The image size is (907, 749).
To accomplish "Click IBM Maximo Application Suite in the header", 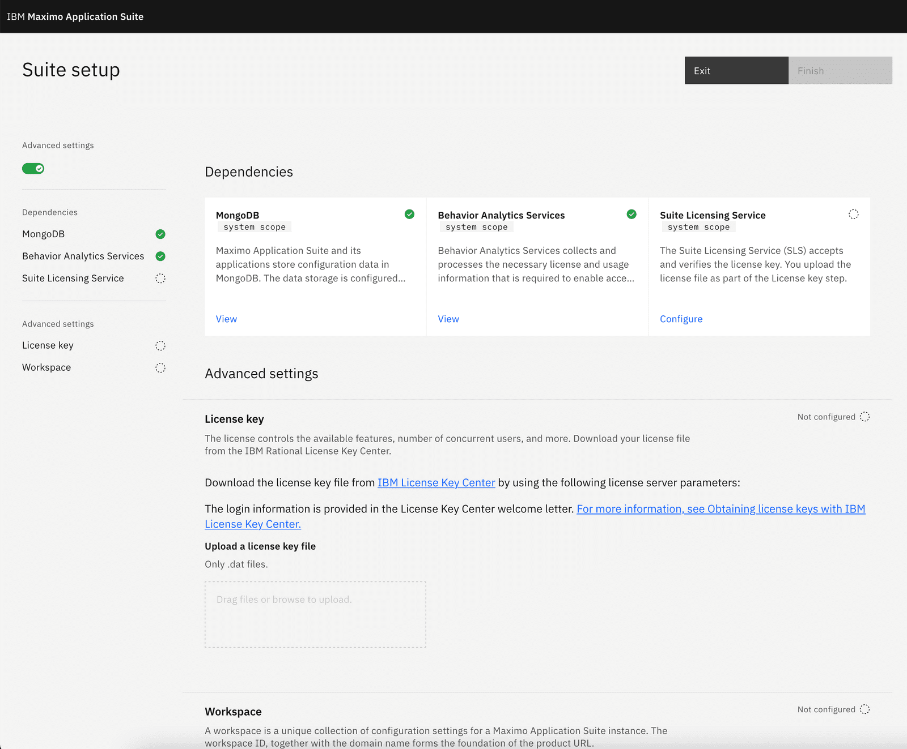I will [75, 16].
